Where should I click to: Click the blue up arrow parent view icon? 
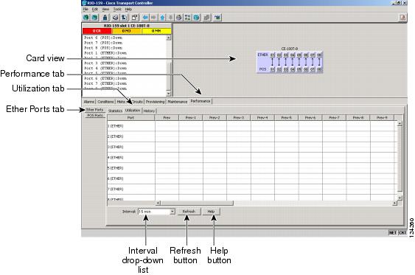[x=162, y=18]
